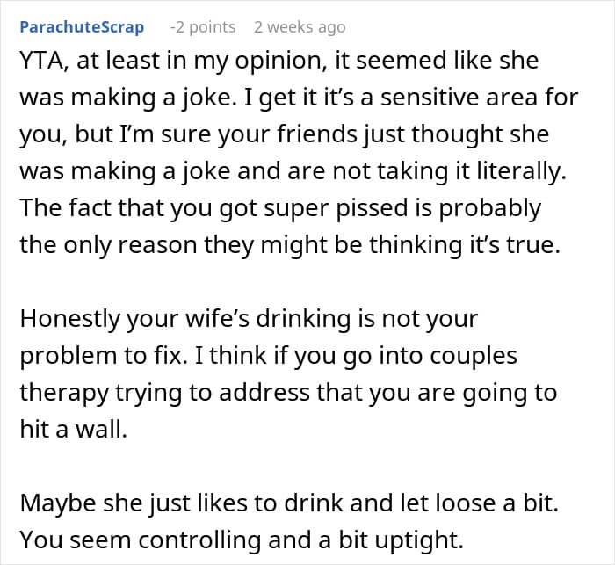The width and height of the screenshot is (615, 565).
Task: Click the "-2 points" comment score
Action: [x=202, y=27]
